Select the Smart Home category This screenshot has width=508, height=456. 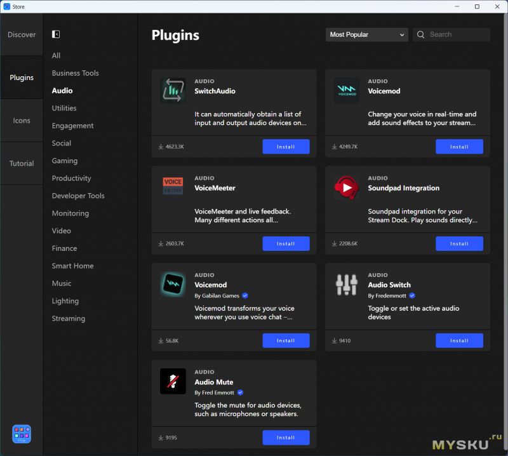(72, 265)
